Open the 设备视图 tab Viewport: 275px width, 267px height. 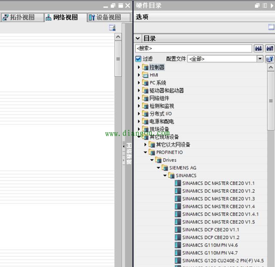coord(104,18)
